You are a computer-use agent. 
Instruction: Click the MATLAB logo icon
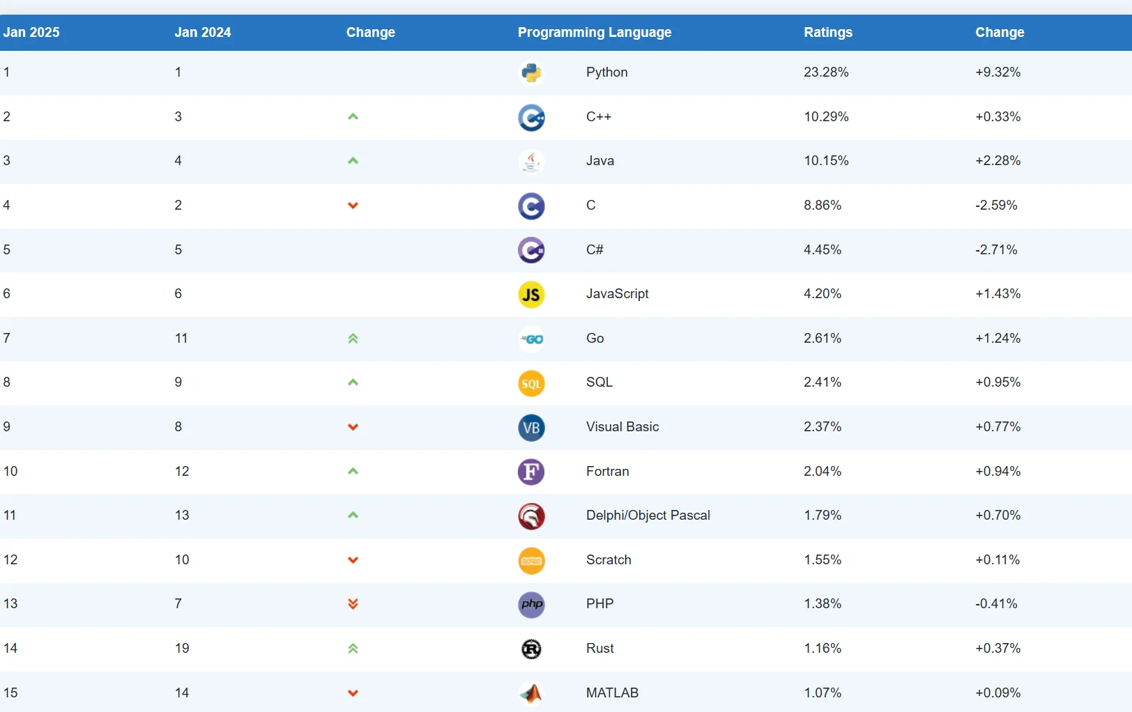point(531,694)
